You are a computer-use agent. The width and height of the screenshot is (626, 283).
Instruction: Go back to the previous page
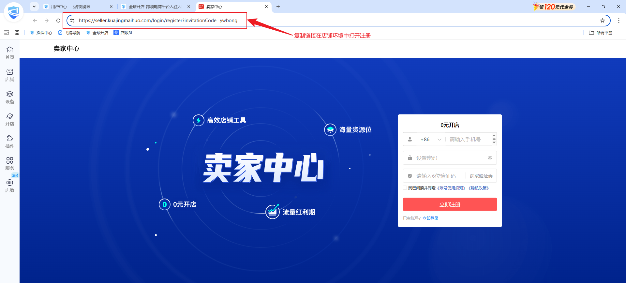tap(35, 21)
